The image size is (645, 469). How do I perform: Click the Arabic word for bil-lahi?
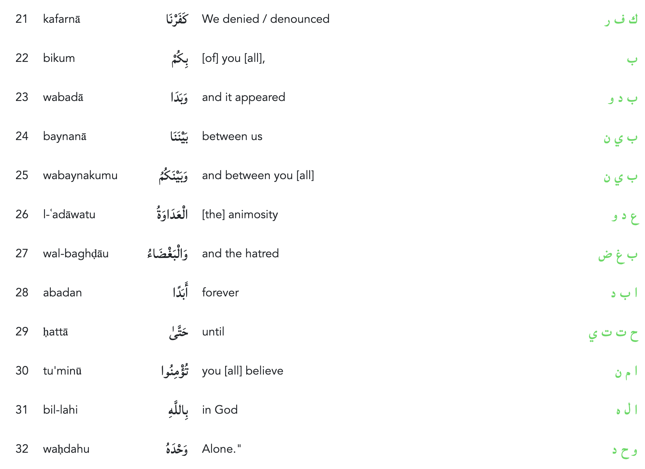pos(178,410)
